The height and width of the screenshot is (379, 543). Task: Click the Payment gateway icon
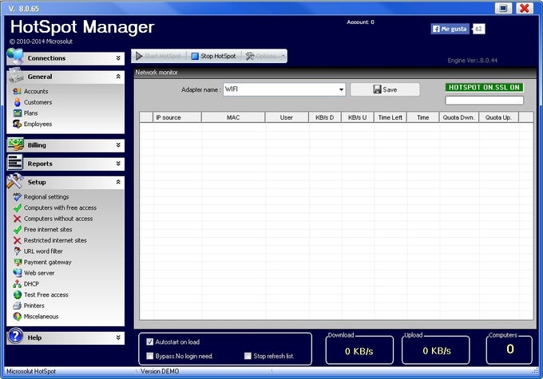(x=18, y=263)
